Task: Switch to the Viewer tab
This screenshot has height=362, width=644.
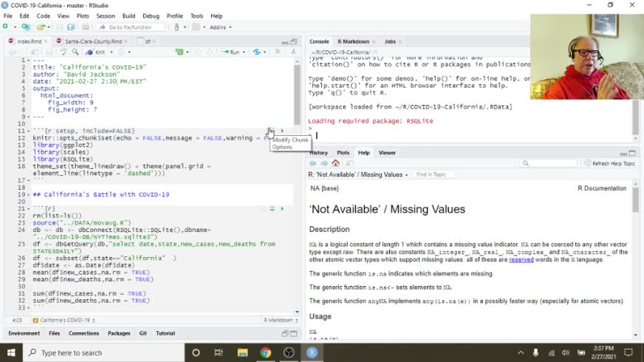Action: 387,153
